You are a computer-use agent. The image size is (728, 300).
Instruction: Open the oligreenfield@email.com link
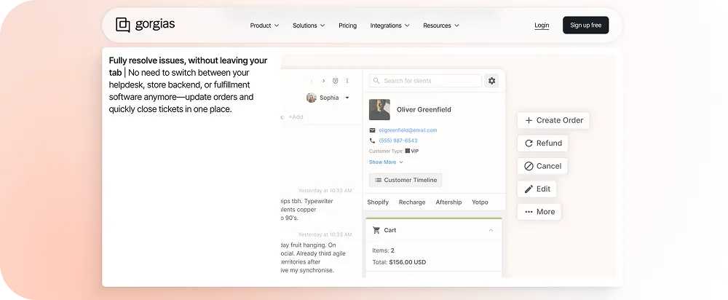[x=408, y=130]
